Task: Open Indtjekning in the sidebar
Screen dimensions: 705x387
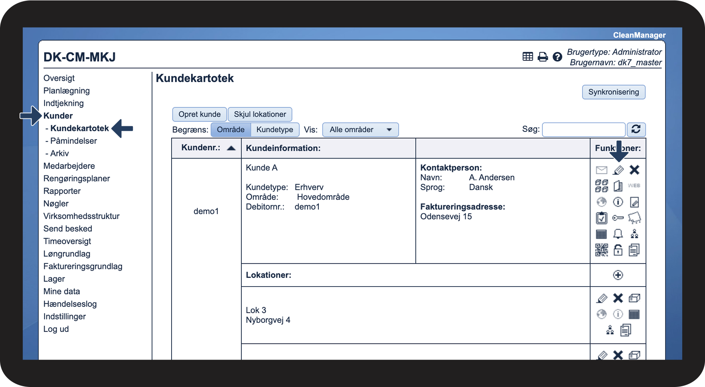Action: point(63,103)
